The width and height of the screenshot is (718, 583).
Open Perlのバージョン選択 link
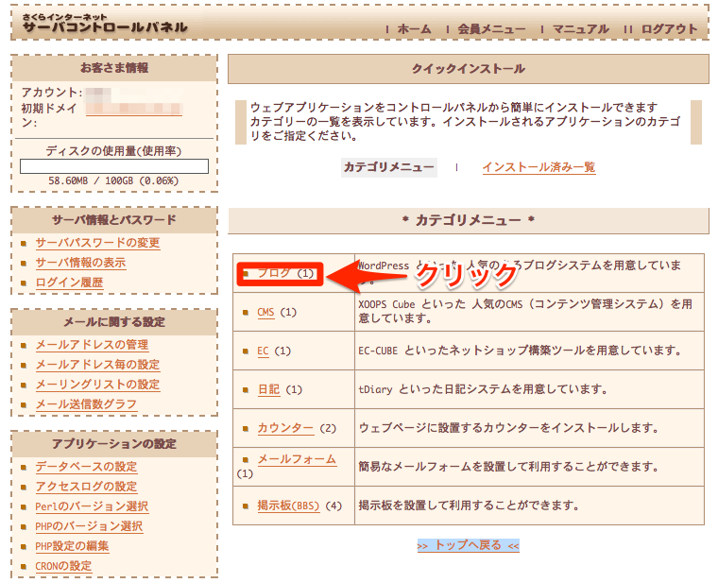coord(92,506)
